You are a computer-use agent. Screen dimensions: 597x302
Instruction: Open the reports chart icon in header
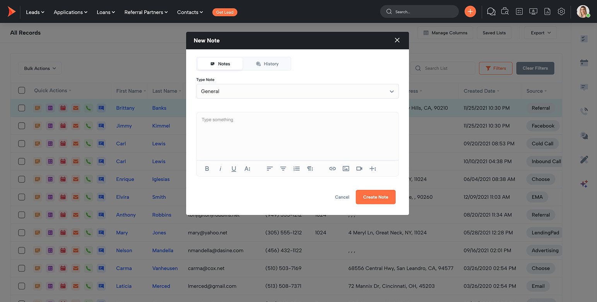point(547,12)
